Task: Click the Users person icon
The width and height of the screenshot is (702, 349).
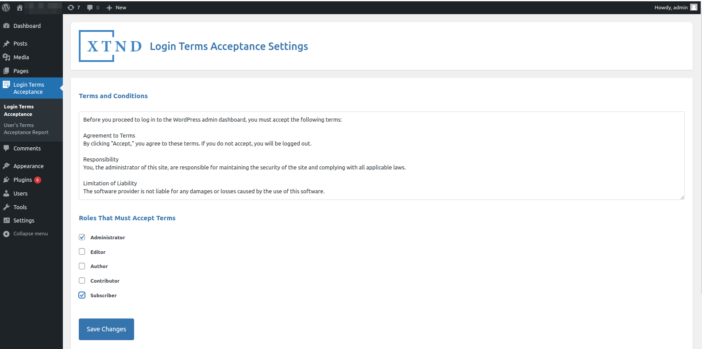Action: point(6,193)
